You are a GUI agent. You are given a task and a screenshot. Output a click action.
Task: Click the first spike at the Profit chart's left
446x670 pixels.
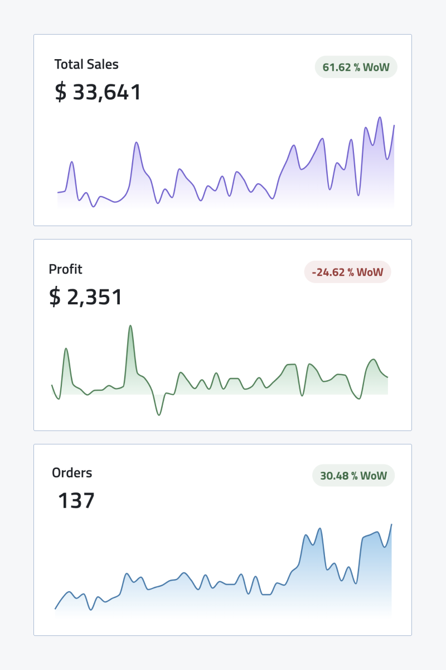pyautogui.click(x=66, y=349)
